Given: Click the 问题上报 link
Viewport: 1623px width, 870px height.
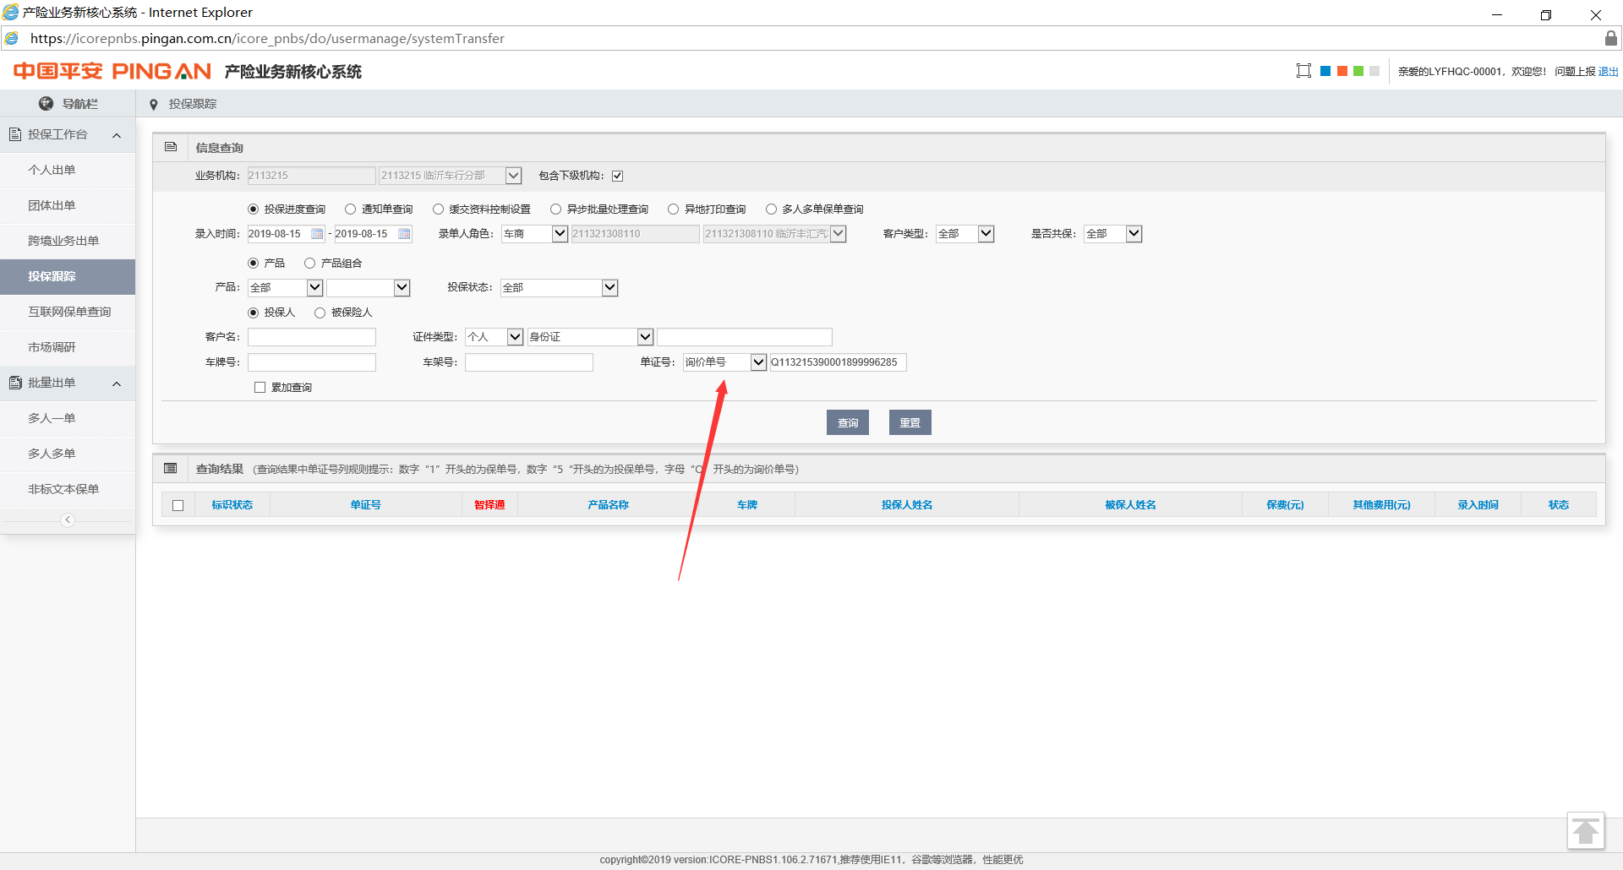Looking at the screenshot, I should pos(1575,72).
